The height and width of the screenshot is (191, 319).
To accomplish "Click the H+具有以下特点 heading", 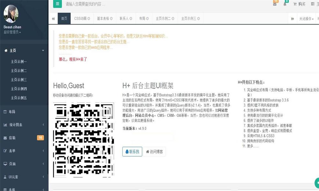I will point(251,82).
